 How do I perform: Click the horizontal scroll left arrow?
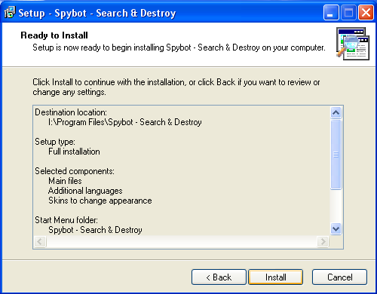click(x=40, y=242)
